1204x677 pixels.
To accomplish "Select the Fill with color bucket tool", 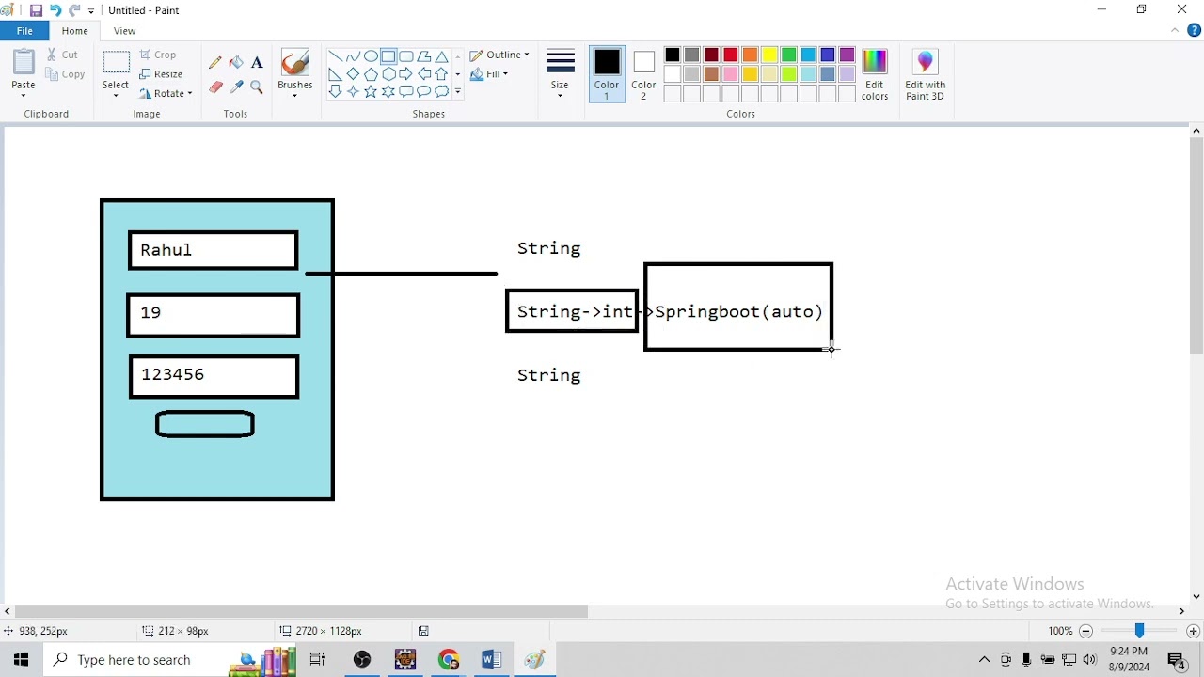I will [236, 62].
